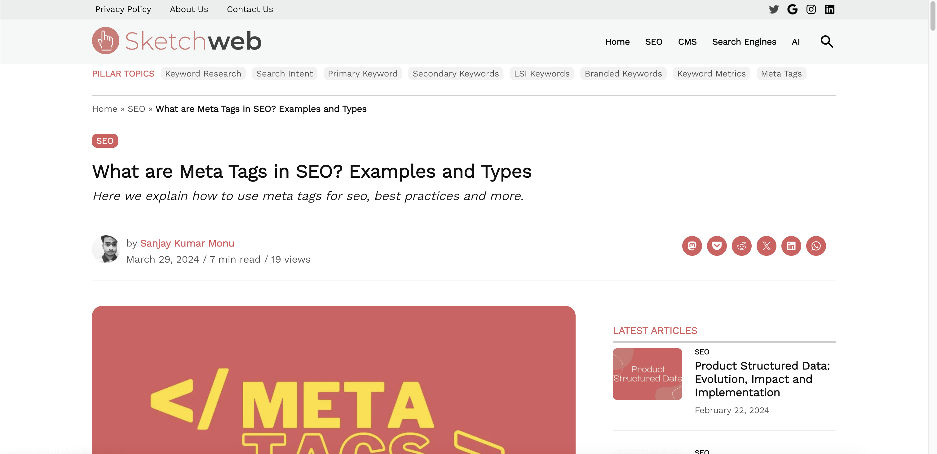This screenshot has width=937, height=454.
Task: Click SEO in the breadcrumb
Action: pyautogui.click(x=136, y=109)
